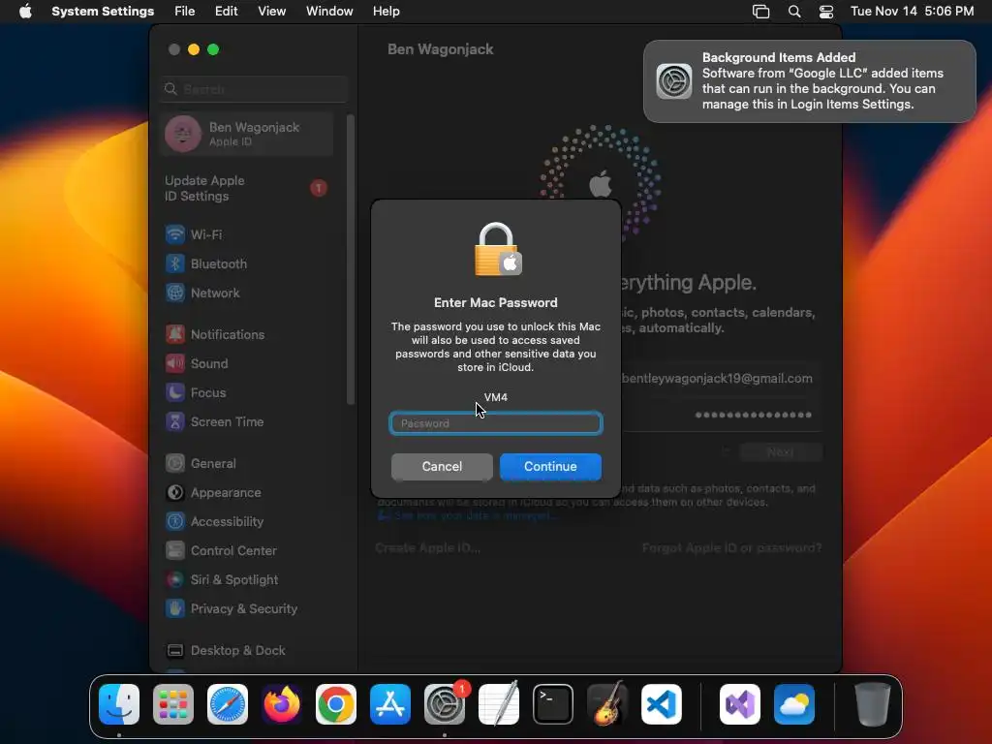
Task: Click the sidebar scrollbar
Action: (x=351, y=260)
